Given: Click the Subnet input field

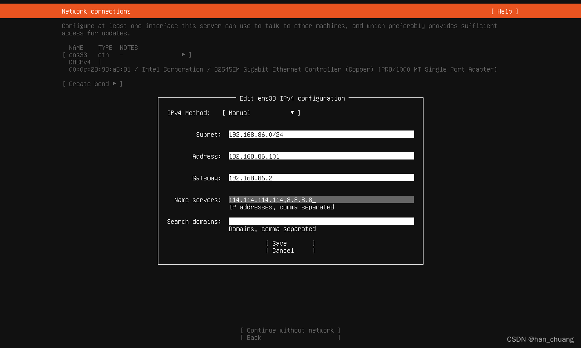Looking at the screenshot, I should [x=321, y=135].
